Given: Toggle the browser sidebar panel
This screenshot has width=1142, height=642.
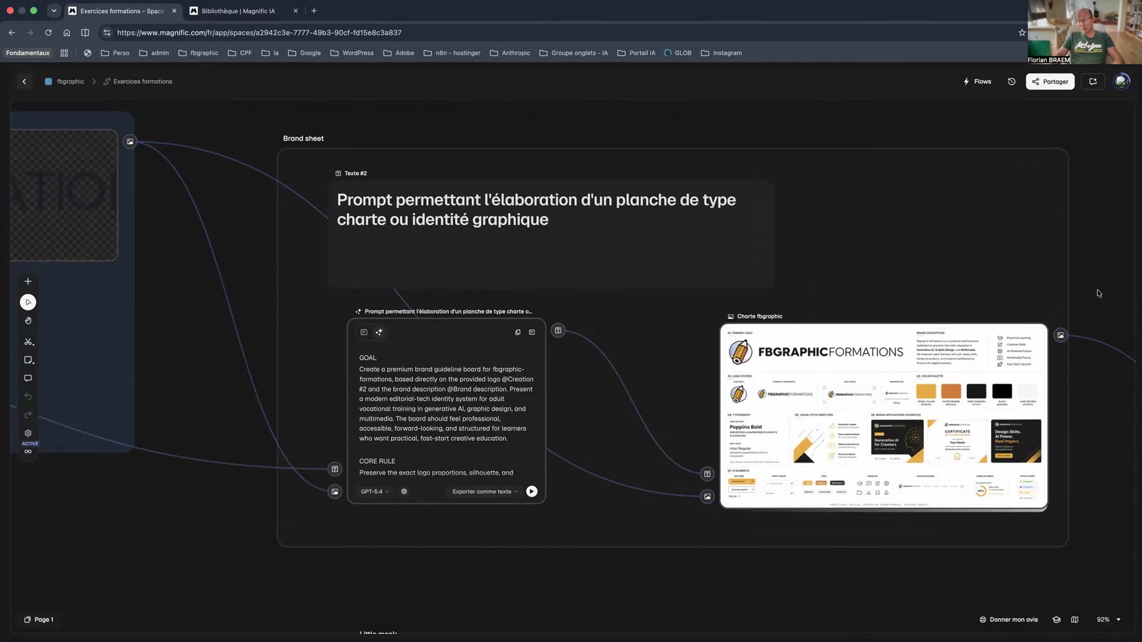Looking at the screenshot, I should point(85,32).
